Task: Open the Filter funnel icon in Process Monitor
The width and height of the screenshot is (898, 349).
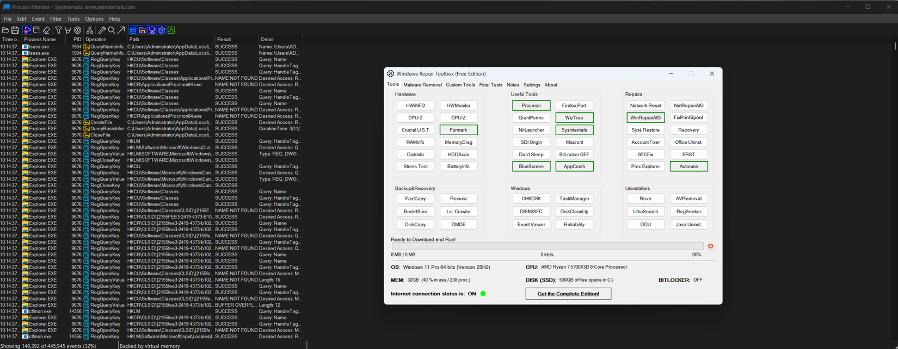Action: (x=58, y=30)
